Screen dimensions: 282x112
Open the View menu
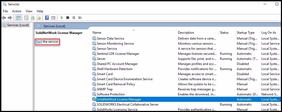(29, 11)
